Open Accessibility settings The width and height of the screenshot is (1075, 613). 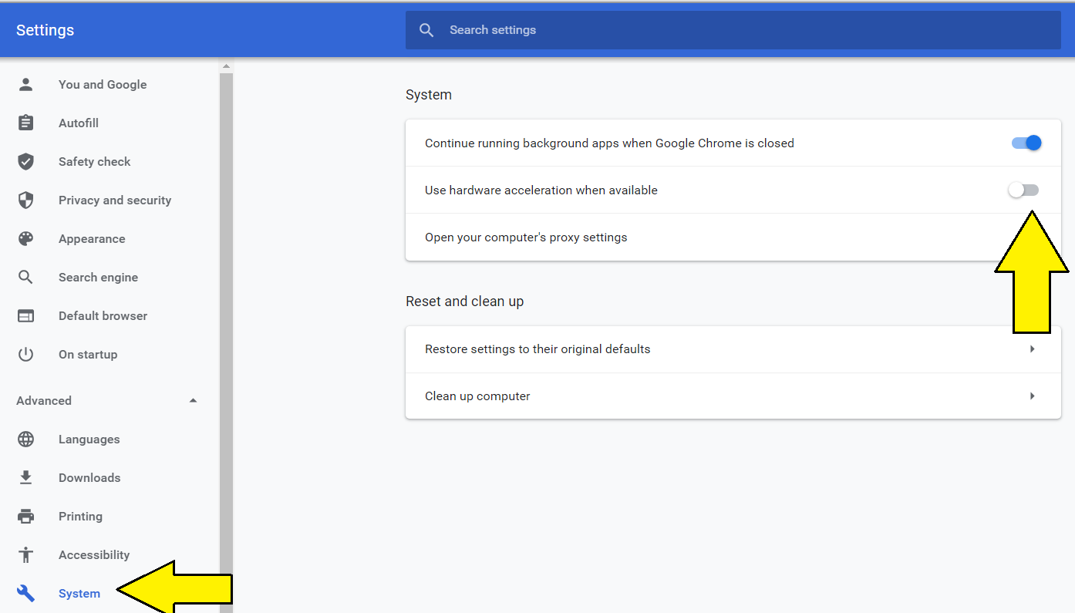[x=94, y=554]
